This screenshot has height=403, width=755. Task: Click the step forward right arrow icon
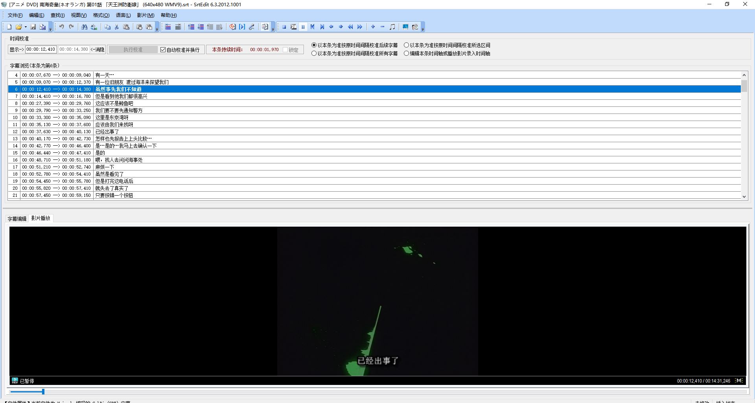[x=341, y=27]
